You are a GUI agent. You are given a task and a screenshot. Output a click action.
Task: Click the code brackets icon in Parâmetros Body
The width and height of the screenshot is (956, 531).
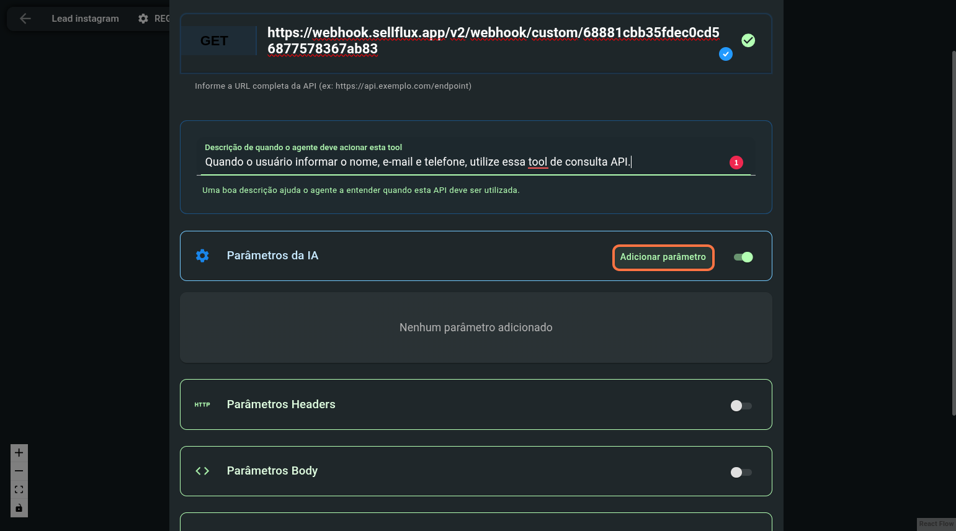click(202, 471)
